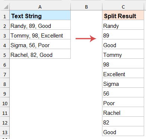146x139 pixels.
Task: Select row 10 header
Action: (5, 102)
